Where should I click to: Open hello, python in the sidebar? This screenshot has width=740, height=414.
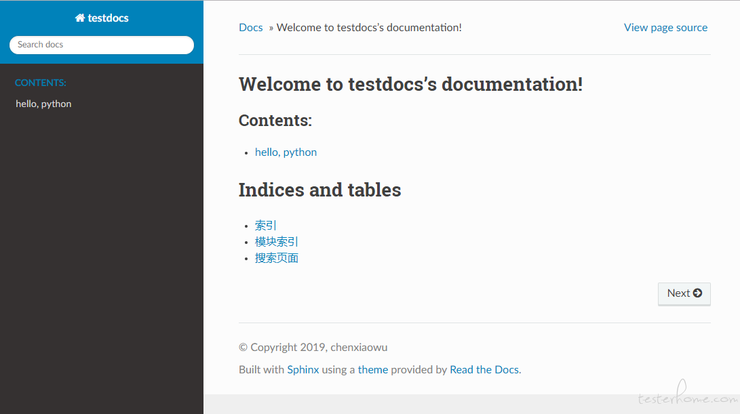(43, 104)
